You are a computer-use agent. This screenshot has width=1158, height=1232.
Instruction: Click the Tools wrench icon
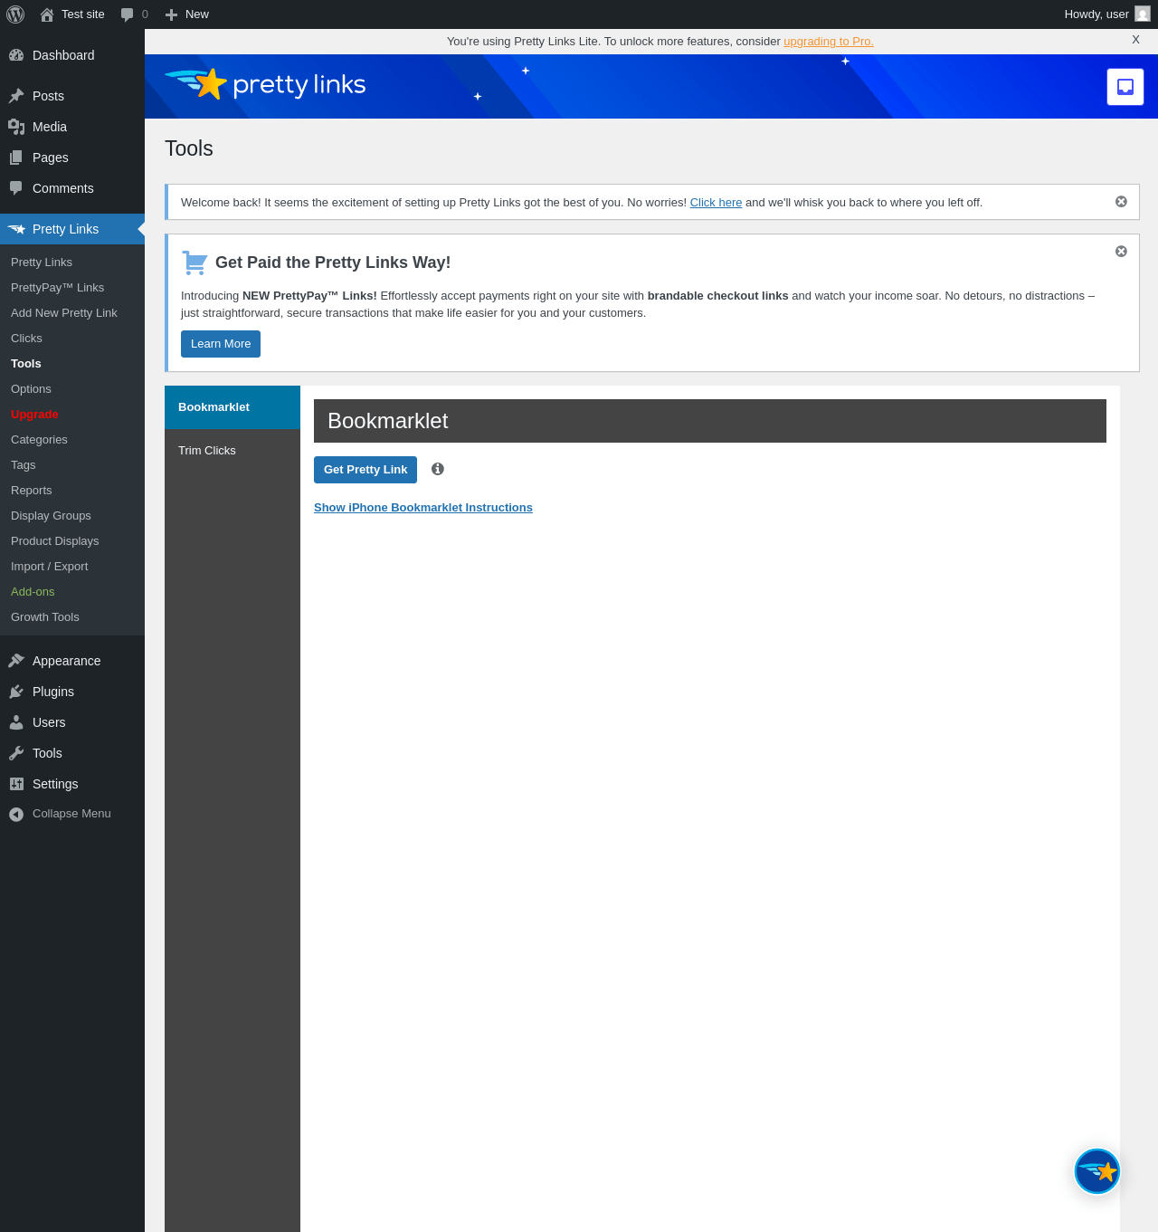click(x=16, y=753)
